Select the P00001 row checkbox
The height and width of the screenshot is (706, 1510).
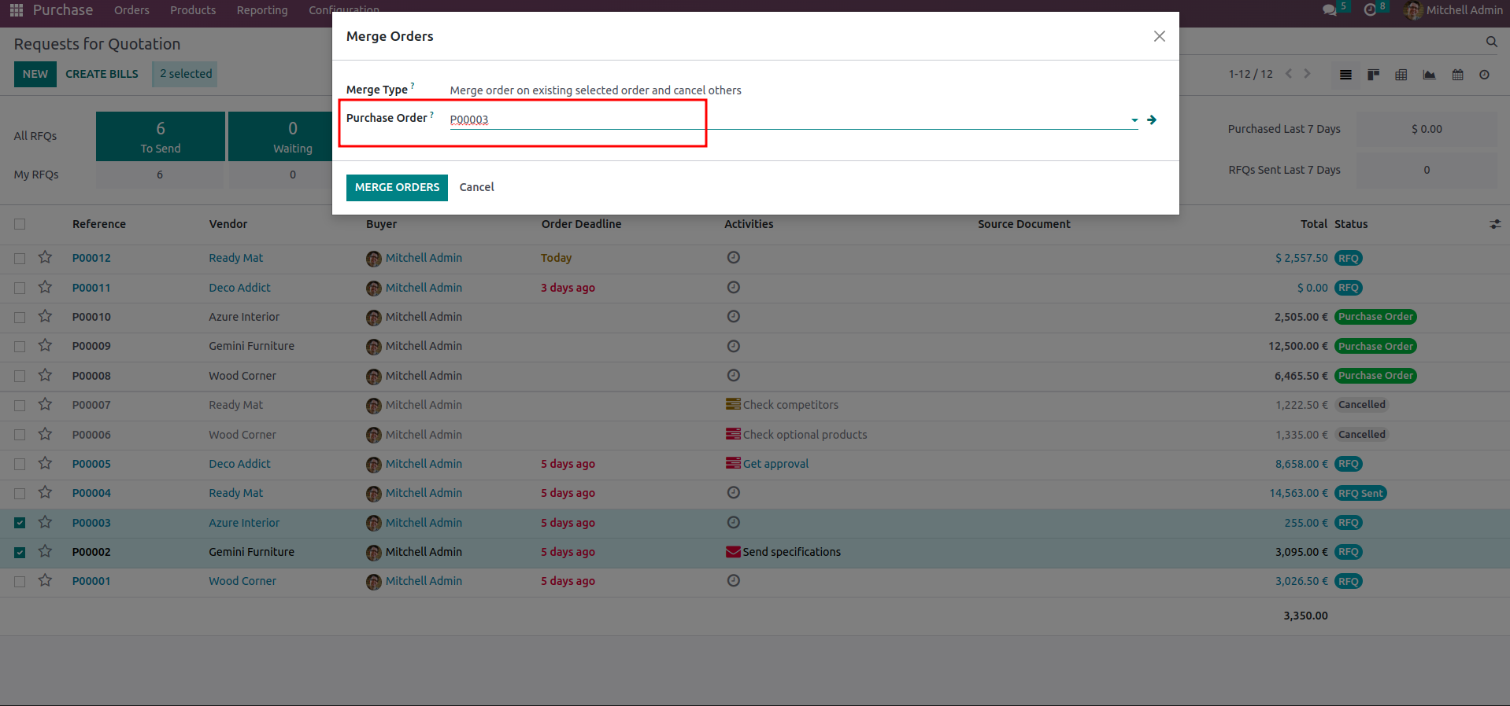[x=20, y=581]
